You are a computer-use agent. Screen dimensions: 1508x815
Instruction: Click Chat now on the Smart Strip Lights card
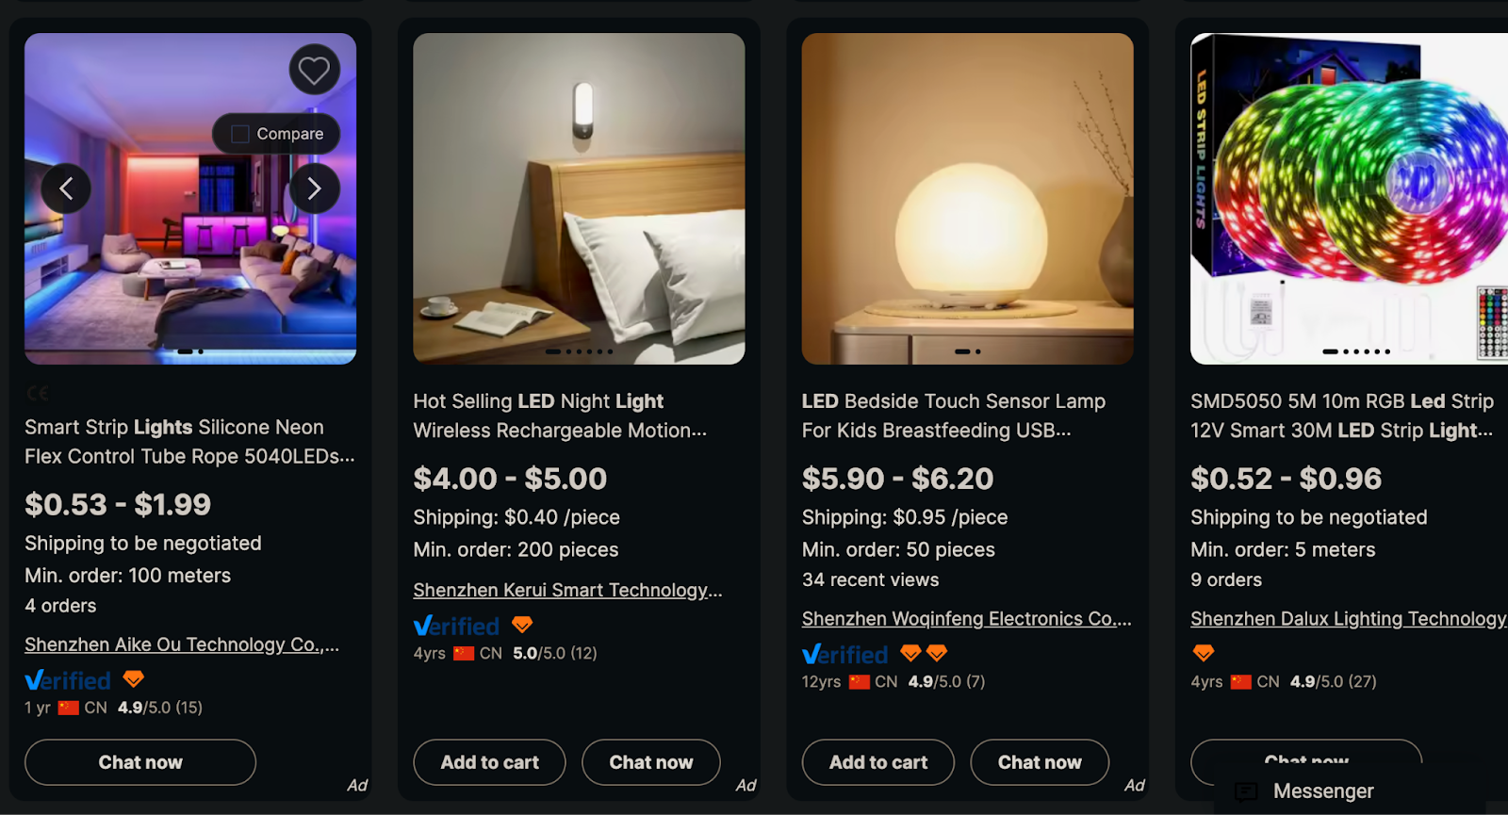tap(139, 762)
